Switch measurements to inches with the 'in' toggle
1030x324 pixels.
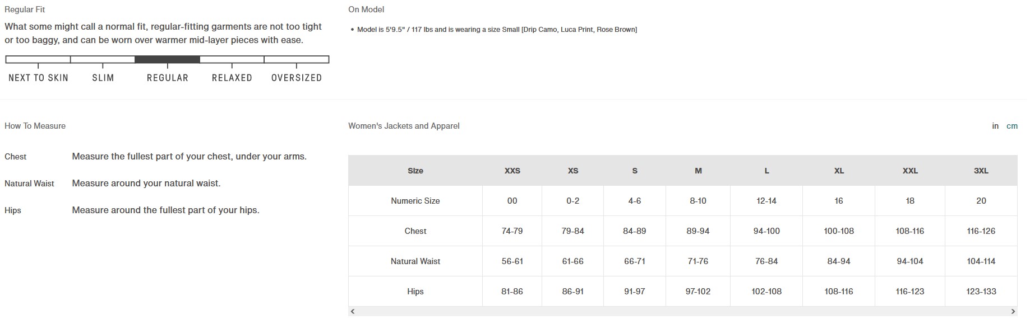point(995,126)
